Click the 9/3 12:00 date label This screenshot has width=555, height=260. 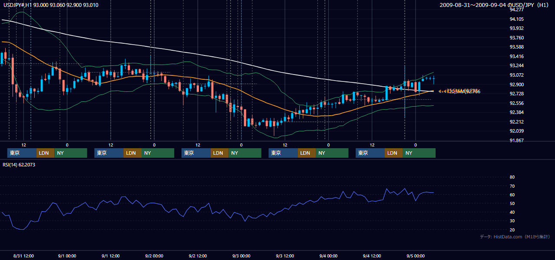[285, 256]
